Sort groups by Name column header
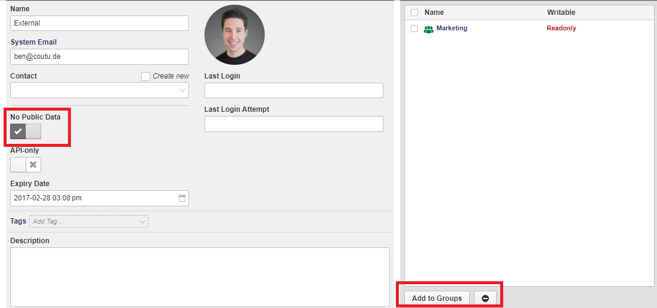Image resolution: width=657 pixels, height=308 pixels. (x=434, y=12)
